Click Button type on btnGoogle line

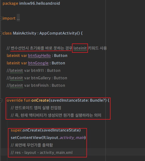pos(58,63)
